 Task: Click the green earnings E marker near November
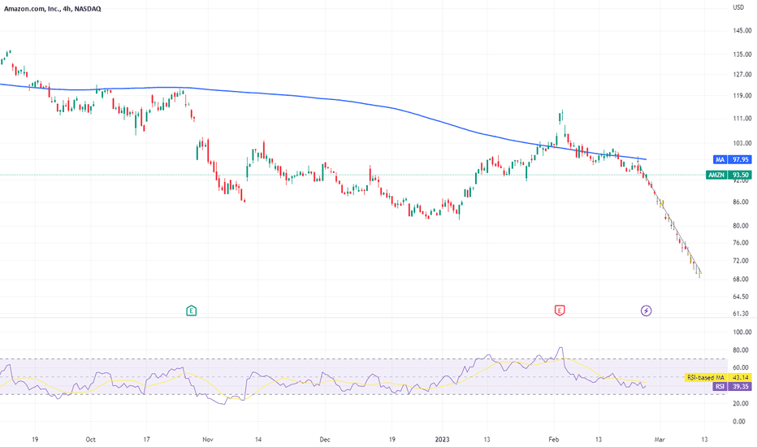pyautogui.click(x=191, y=310)
